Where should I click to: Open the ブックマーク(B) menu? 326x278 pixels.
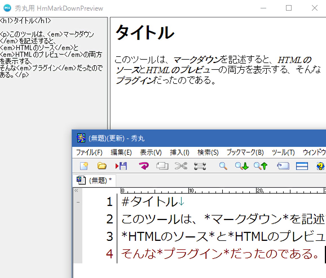coord(245,153)
